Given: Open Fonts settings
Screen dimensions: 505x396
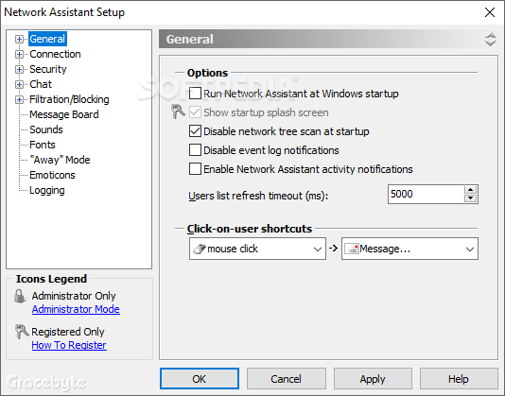Looking at the screenshot, I should [43, 145].
